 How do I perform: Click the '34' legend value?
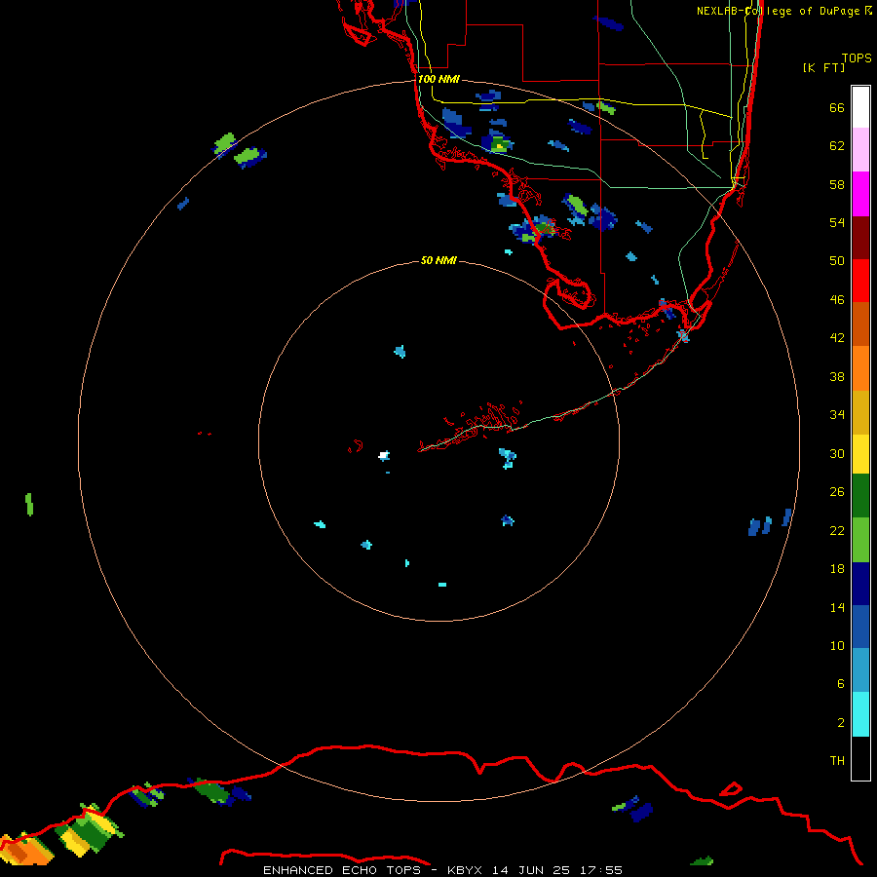[837, 415]
